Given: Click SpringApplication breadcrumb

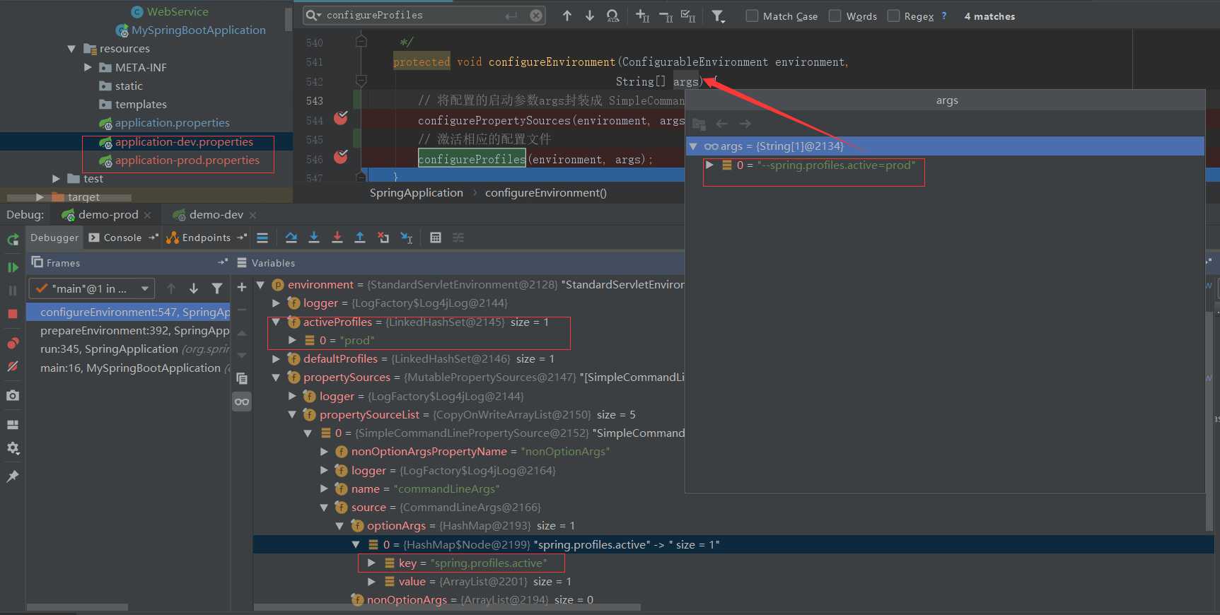Looking at the screenshot, I should click(x=417, y=192).
